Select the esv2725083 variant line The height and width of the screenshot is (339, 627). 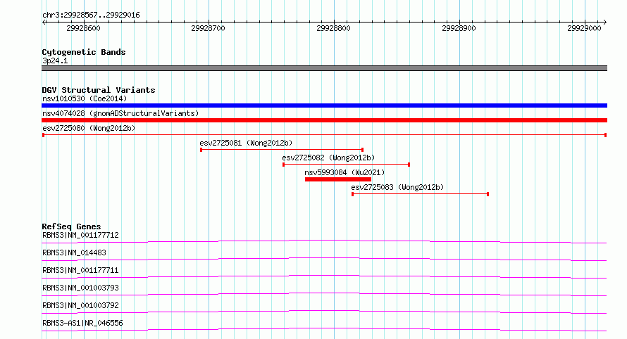tap(420, 194)
